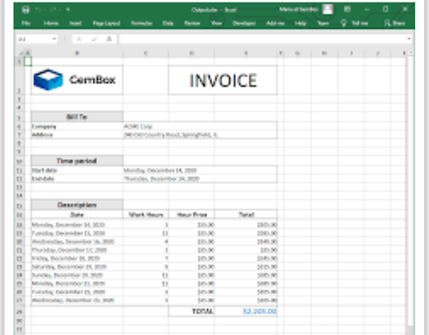
Task: Select the 'Company' label cell
Action: coord(77,127)
